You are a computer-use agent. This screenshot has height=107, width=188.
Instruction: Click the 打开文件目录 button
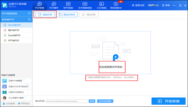click(105, 101)
